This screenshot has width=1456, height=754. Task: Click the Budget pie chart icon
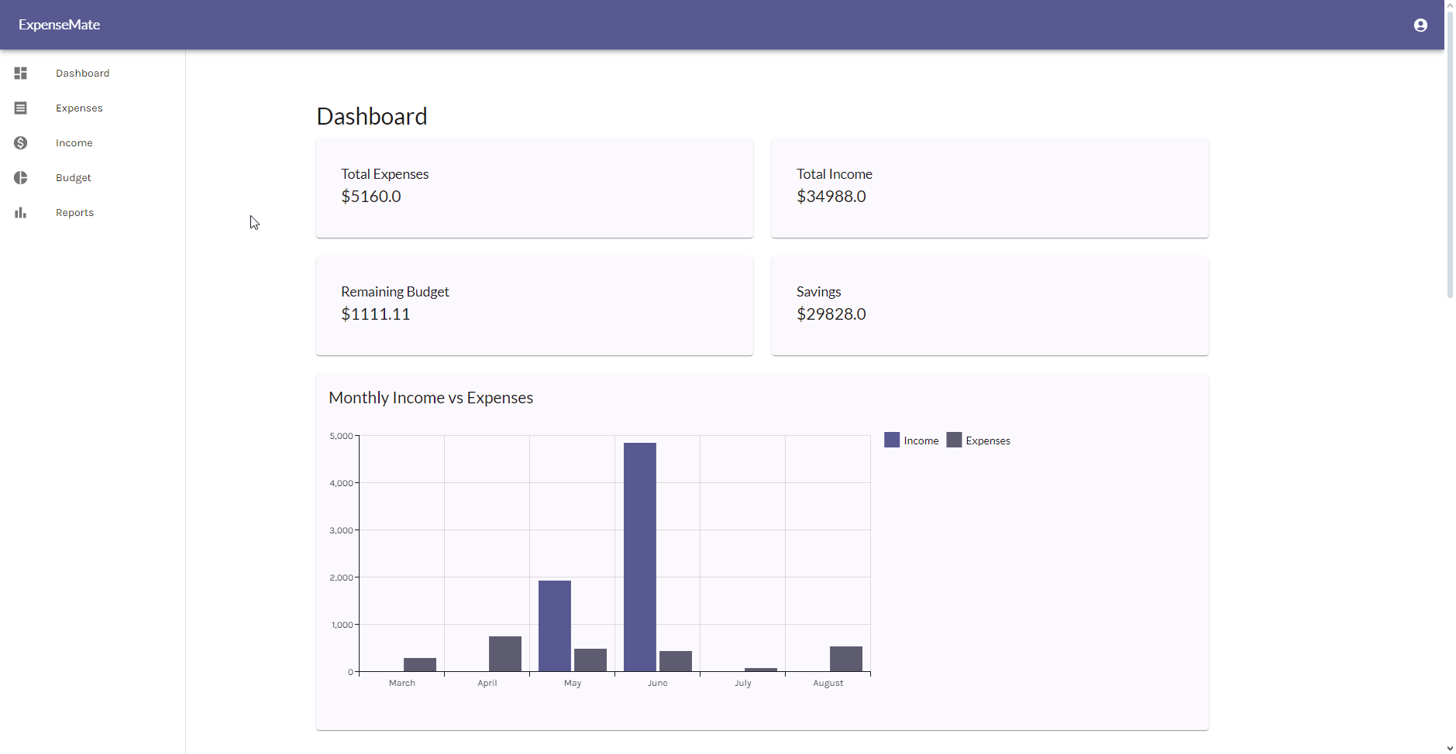pyautogui.click(x=21, y=177)
